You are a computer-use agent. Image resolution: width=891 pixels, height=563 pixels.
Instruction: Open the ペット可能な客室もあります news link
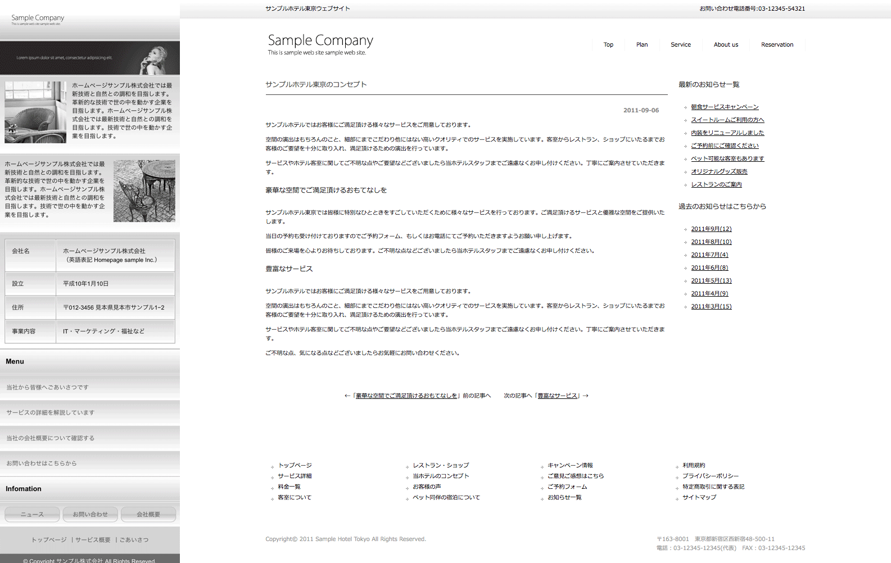click(x=727, y=158)
